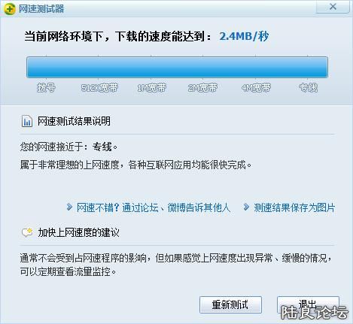This screenshot has height=324, width=353.
Task: Click the 专线 scale label under bar
Action: [x=309, y=88]
